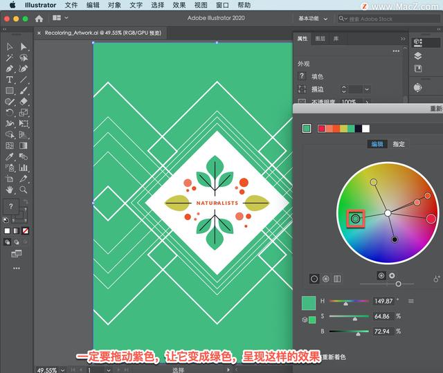Select the Free Transform tool
This screenshot has height=373, width=443.
pyautogui.click(x=24, y=124)
